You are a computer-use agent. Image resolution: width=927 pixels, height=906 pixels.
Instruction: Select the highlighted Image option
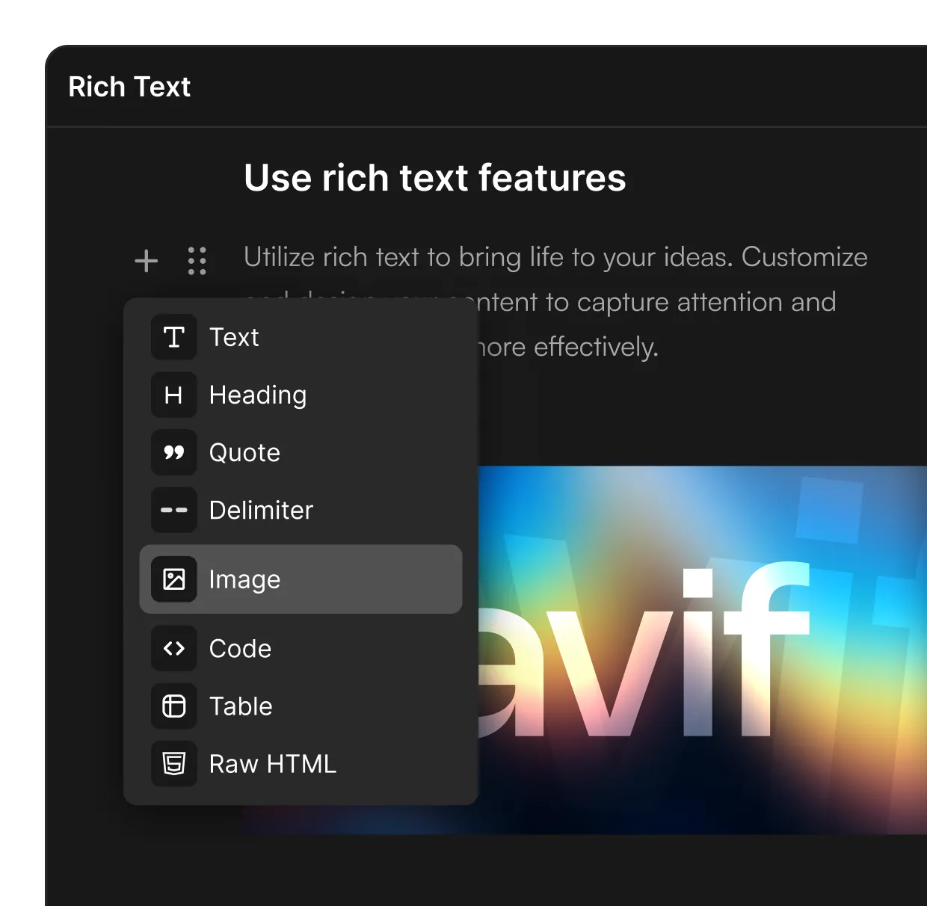(x=301, y=579)
